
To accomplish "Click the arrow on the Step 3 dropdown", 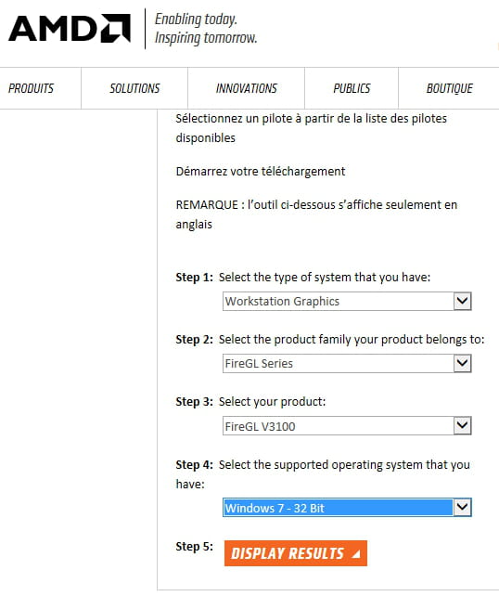I will pyautogui.click(x=462, y=426).
